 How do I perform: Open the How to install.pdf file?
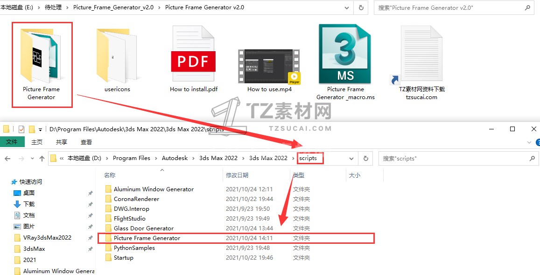(x=194, y=60)
